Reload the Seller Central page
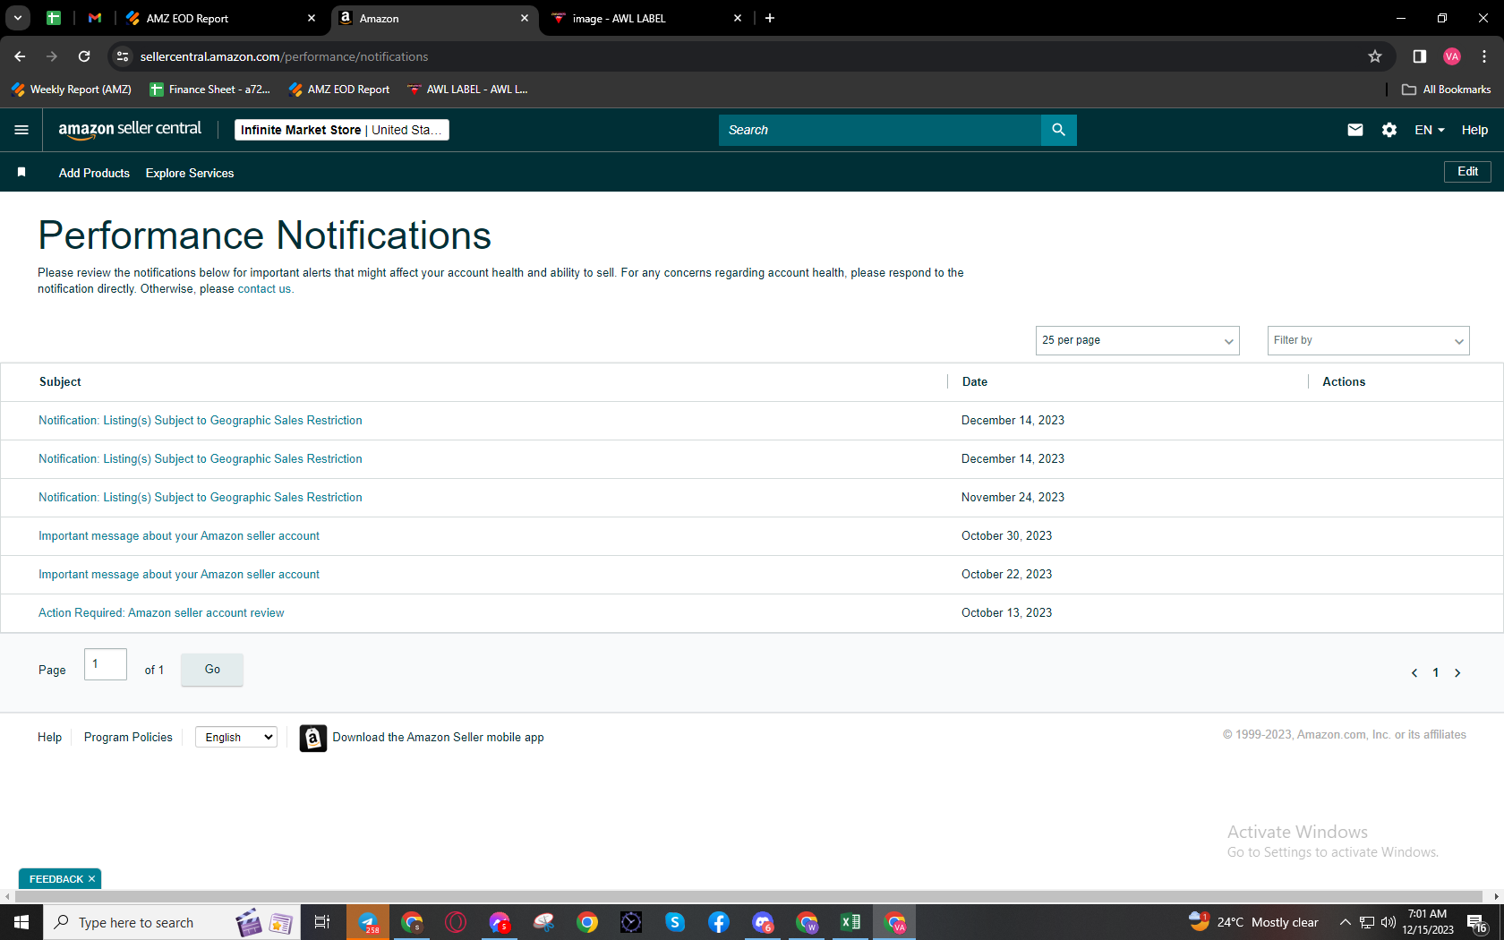This screenshot has width=1504, height=940. [84, 56]
